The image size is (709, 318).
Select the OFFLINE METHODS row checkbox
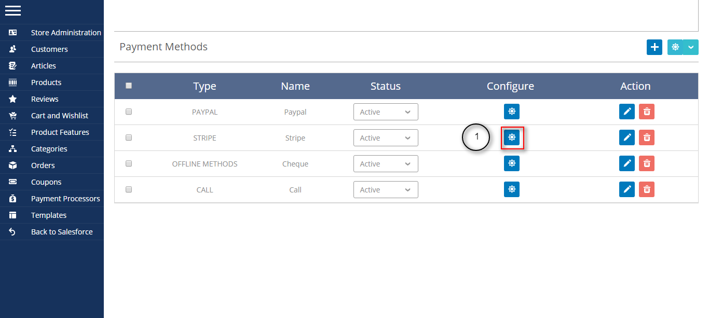coord(129,163)
